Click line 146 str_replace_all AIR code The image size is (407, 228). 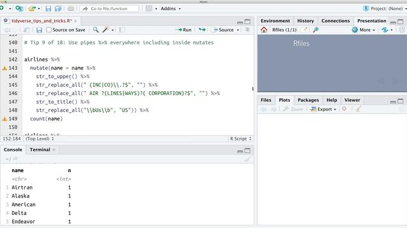tap(128, 93)
